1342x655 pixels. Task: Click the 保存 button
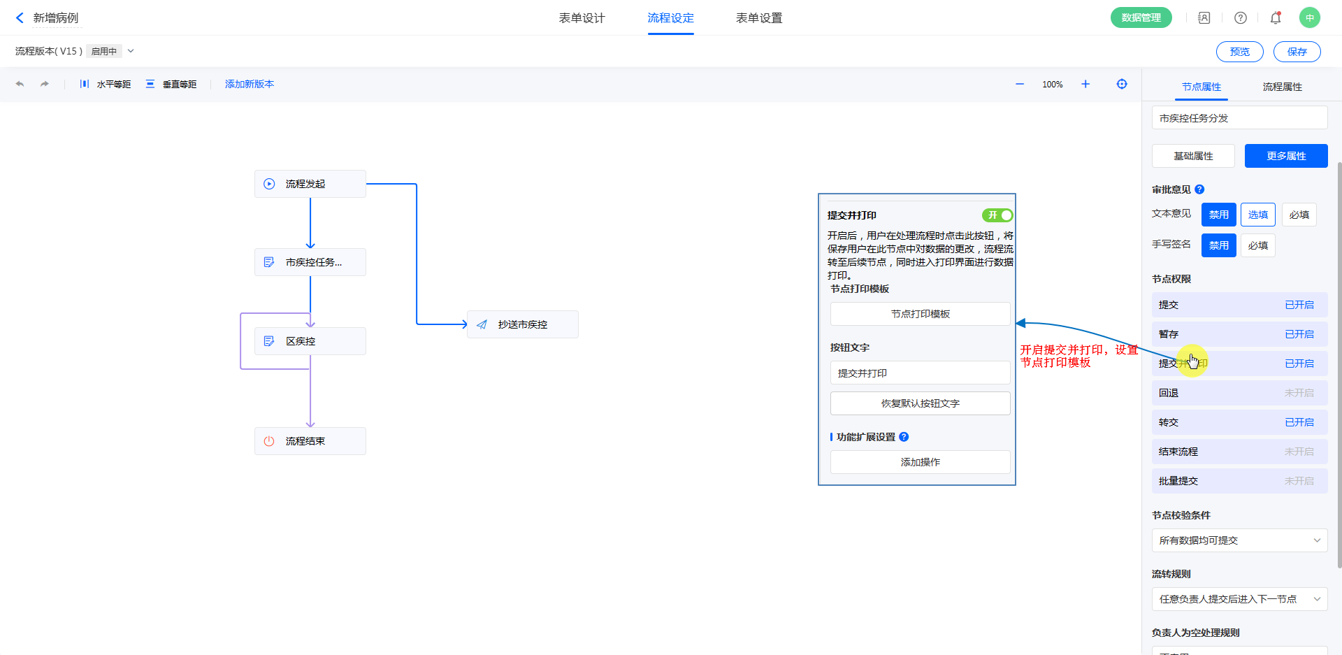(x=1297, y=52)
